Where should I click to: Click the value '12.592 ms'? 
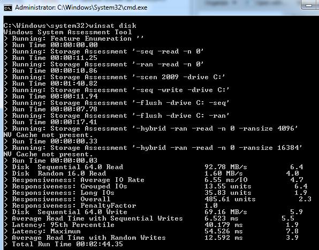(x=224, y=237)
